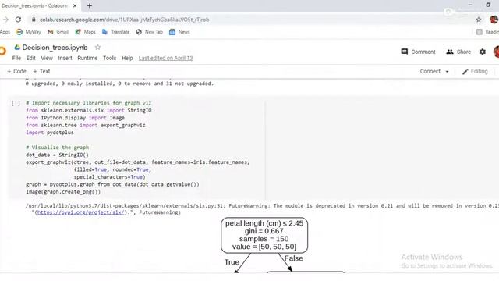Open the Help menu
The width and height of the screenshot is (499, 281).
[127, 58]
